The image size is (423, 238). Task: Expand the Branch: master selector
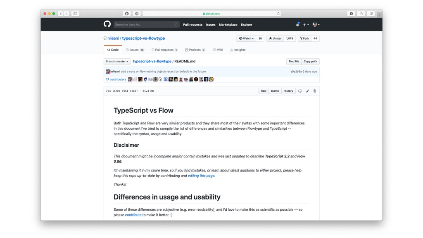coord(117,61)
